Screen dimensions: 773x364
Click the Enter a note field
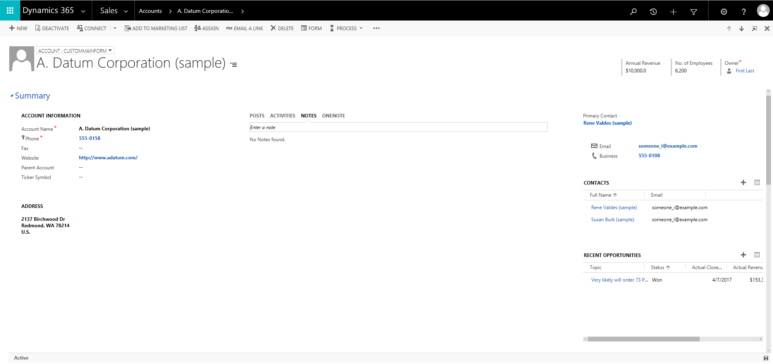398,128
